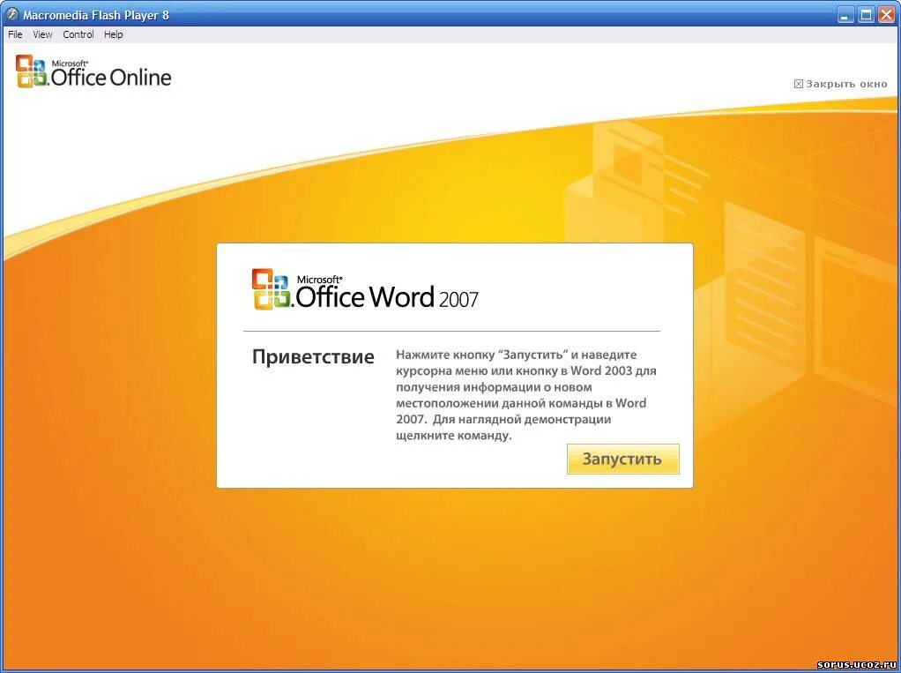Image resolution: width=901 pixels, height=673 pixels.
Task: Click the green square of Office Word logo
Action: click(282, 298)
